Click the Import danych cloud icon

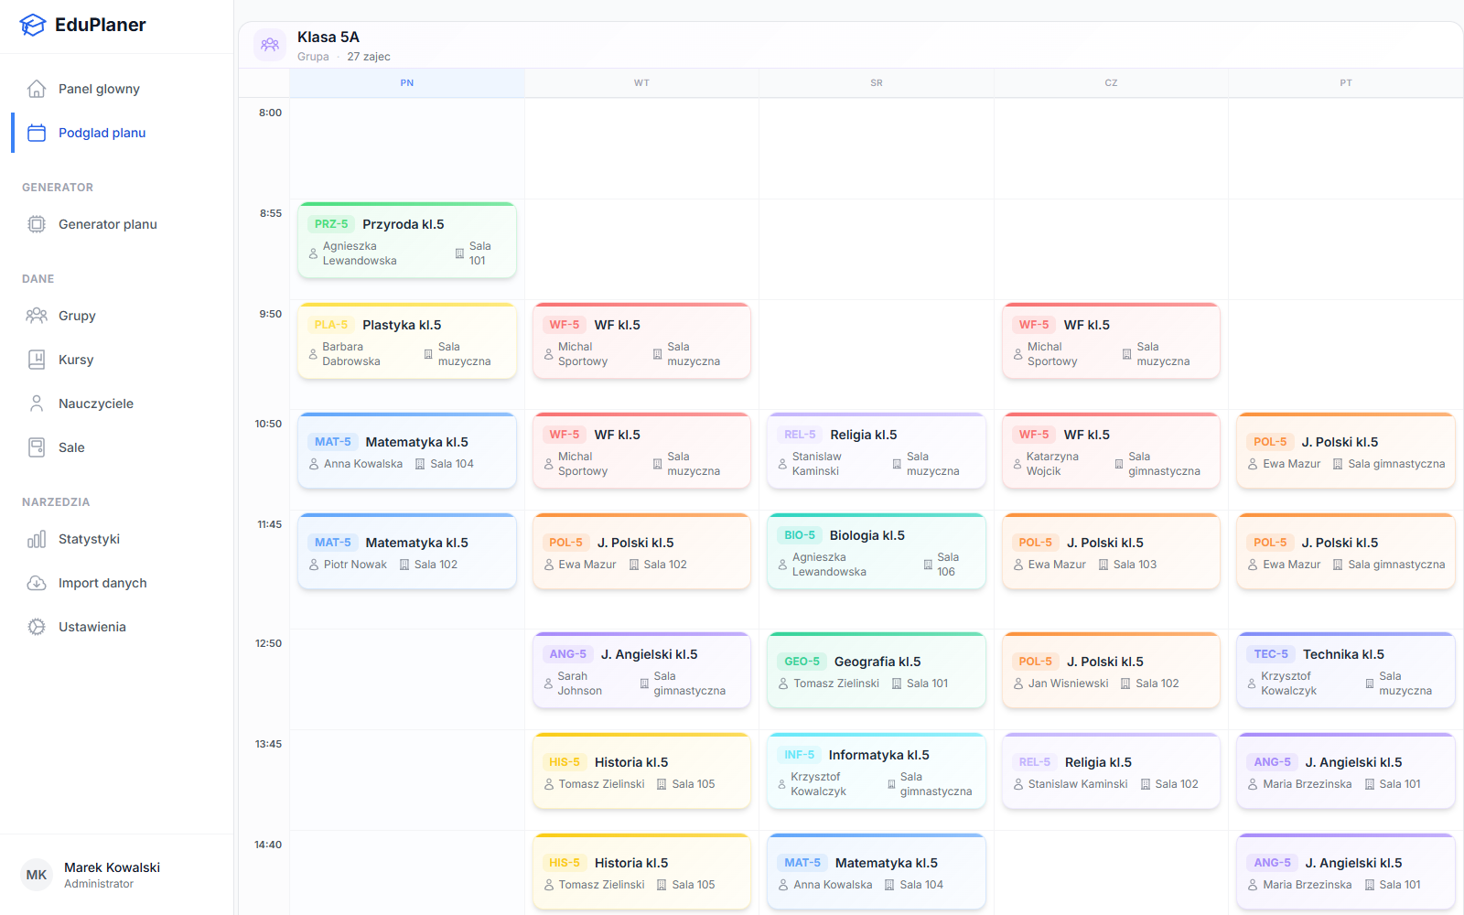click(x=37, y=583)
